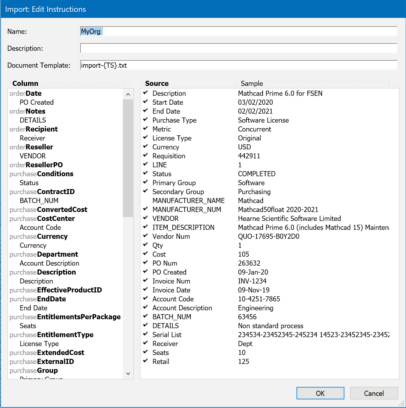Viewport: 406px width, 408px height.
Task: Dismiss the dialog with Cancel
Action: pos(373,393)
